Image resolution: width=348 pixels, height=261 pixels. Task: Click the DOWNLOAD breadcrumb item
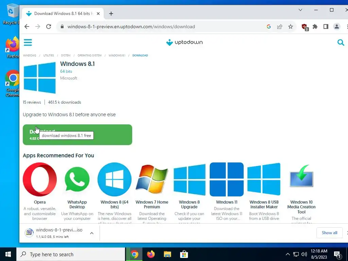[x=140, y=55]
